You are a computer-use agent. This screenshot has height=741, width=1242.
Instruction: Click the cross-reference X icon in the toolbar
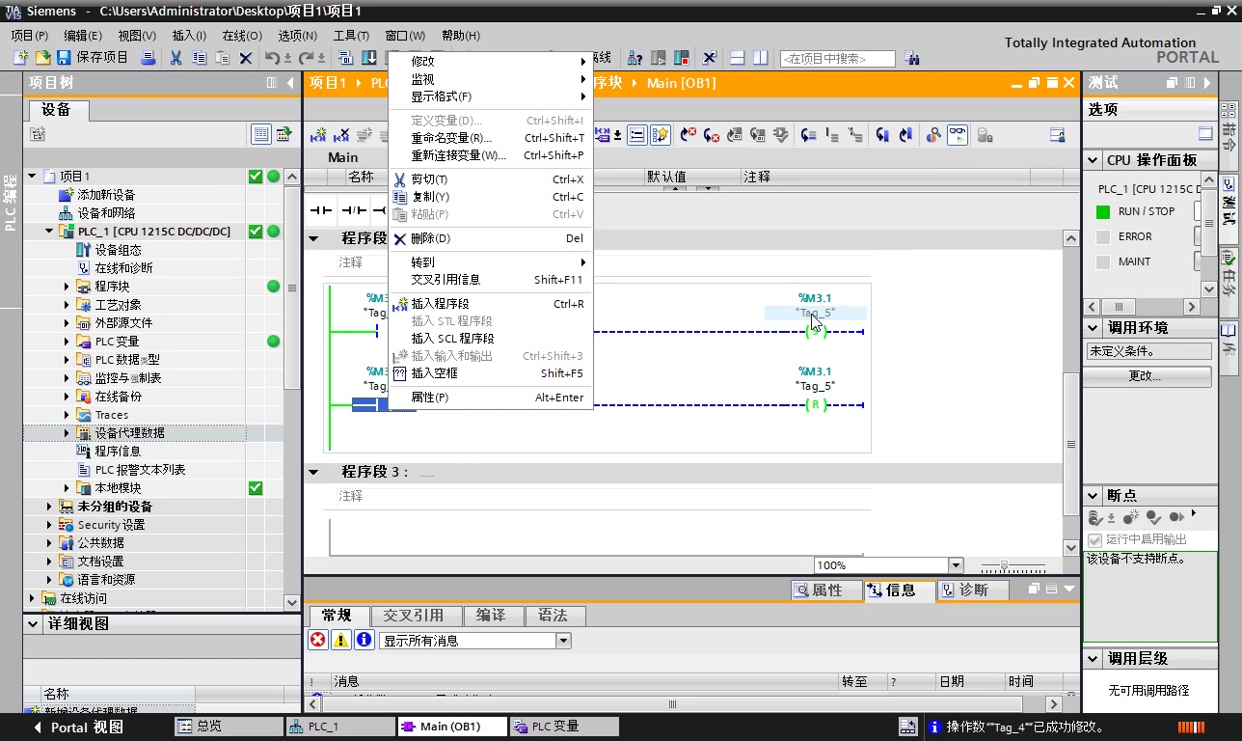709,58
